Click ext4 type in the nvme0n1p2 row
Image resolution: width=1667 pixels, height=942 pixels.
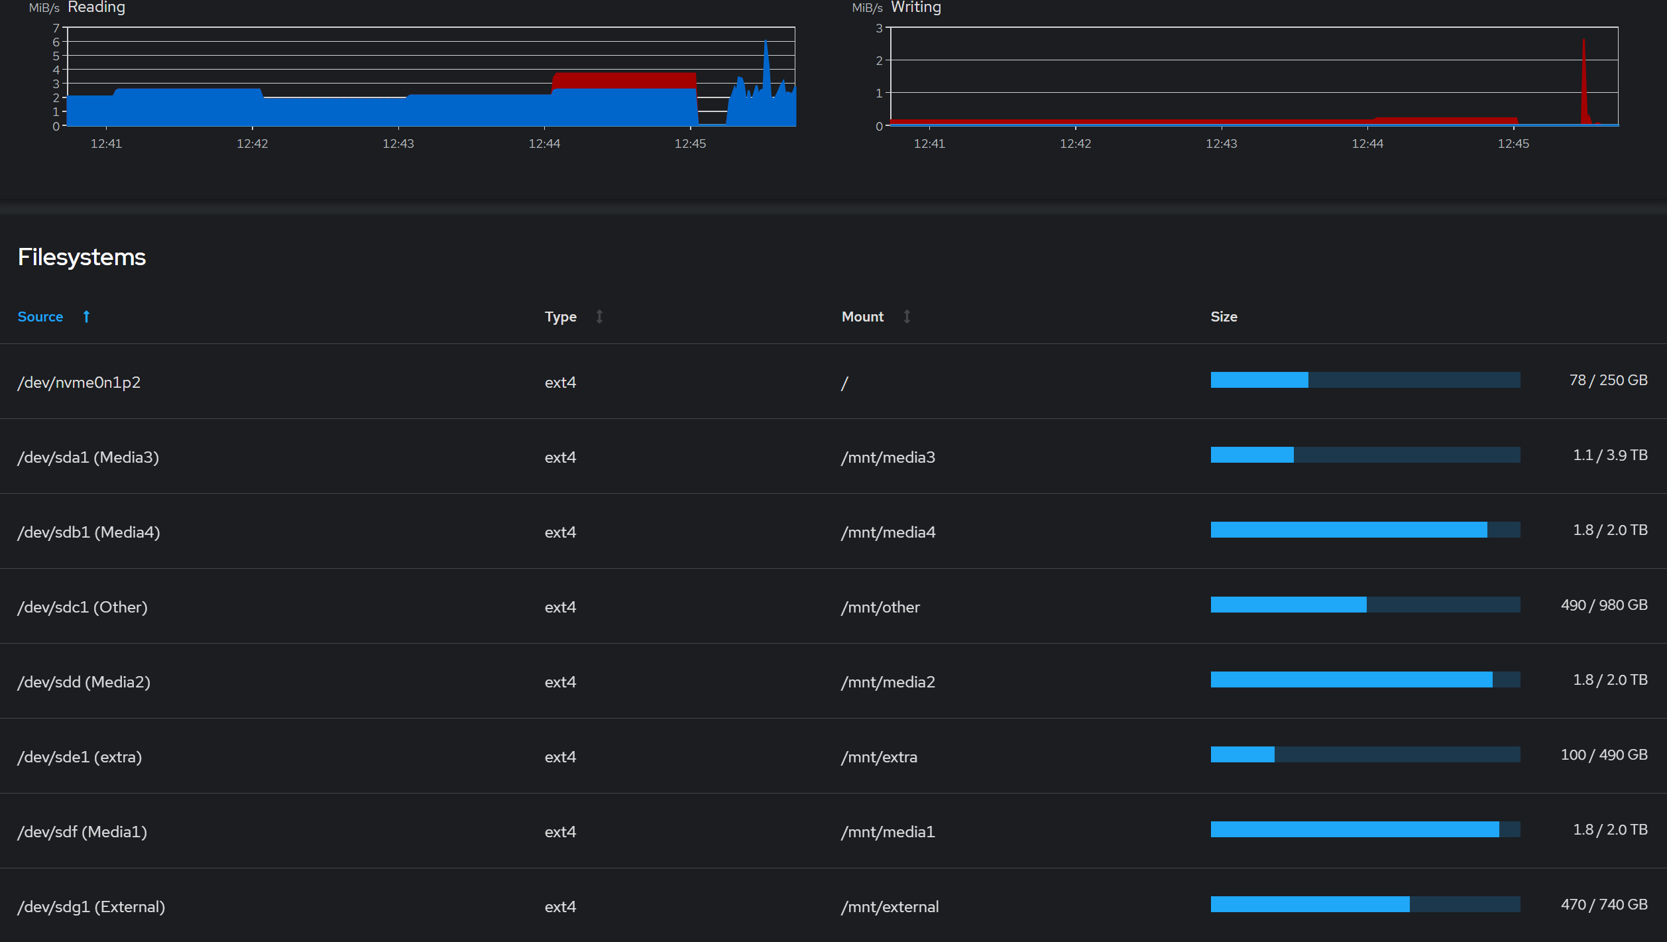pyautogui.click(x=560, y=383)
